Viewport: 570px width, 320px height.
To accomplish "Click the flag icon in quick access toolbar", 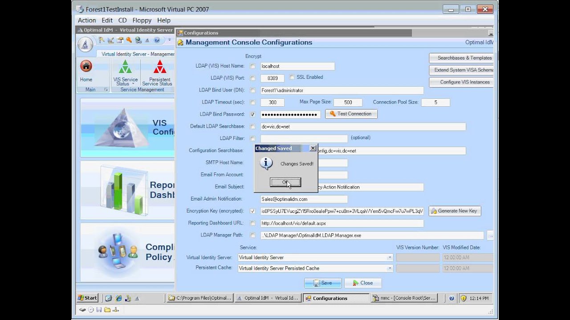I will click(x=102, y=40).
